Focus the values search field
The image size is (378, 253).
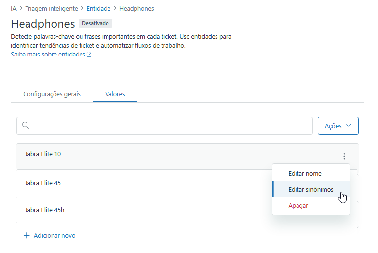pos(164,126)
